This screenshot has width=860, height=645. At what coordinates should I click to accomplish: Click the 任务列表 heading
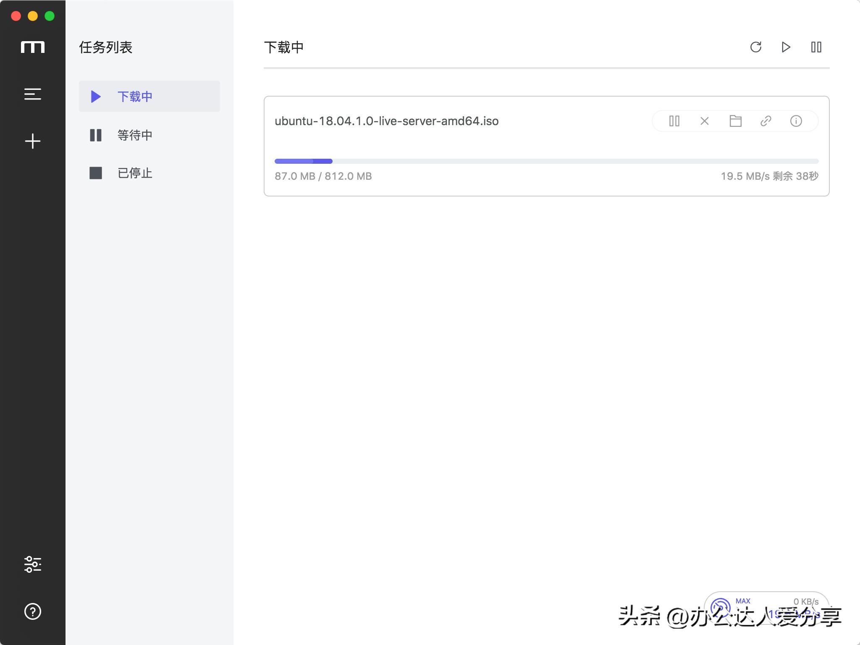(x=106, y=47)
